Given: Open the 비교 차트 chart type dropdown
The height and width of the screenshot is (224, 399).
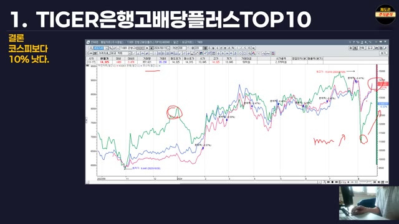Looking at the screenshot, I should 130,53.
